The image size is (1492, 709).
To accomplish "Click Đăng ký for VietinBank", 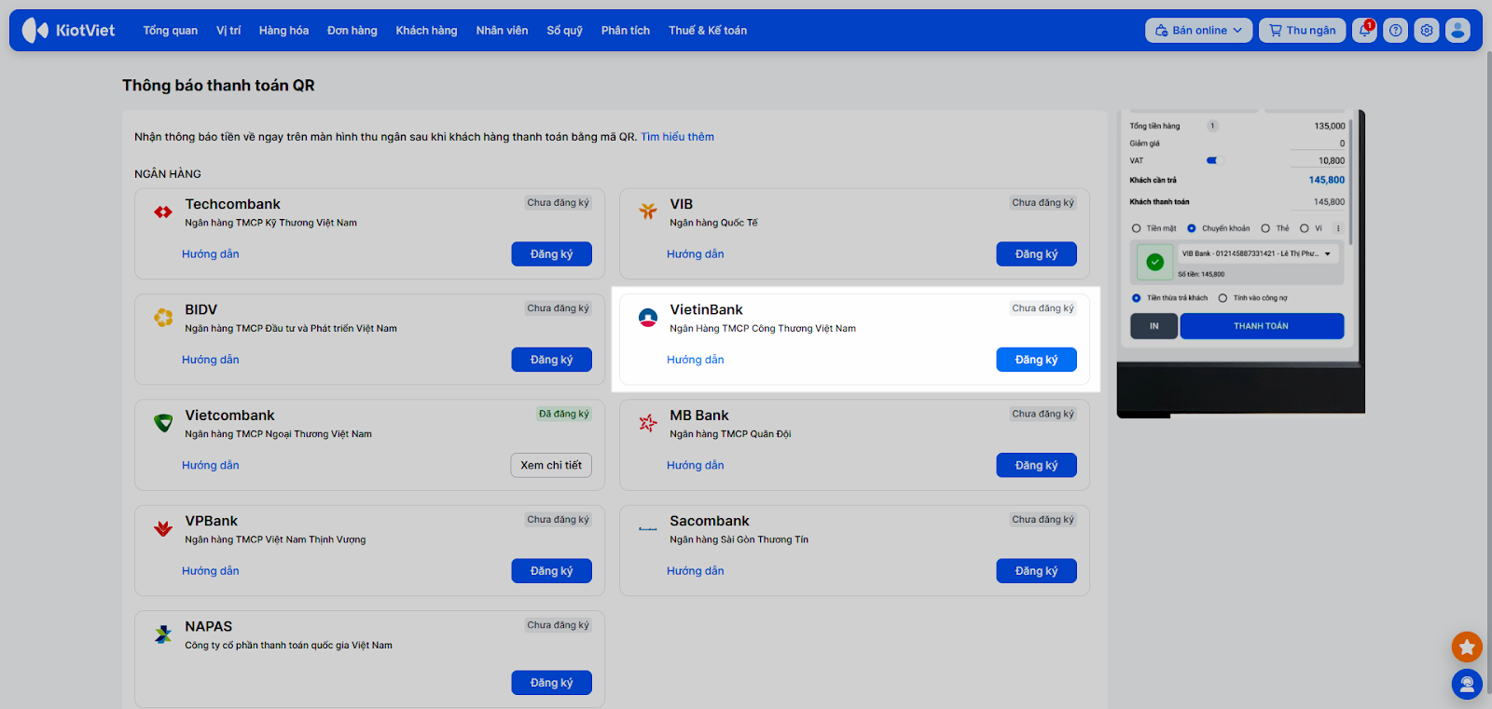I will 1036,360.
